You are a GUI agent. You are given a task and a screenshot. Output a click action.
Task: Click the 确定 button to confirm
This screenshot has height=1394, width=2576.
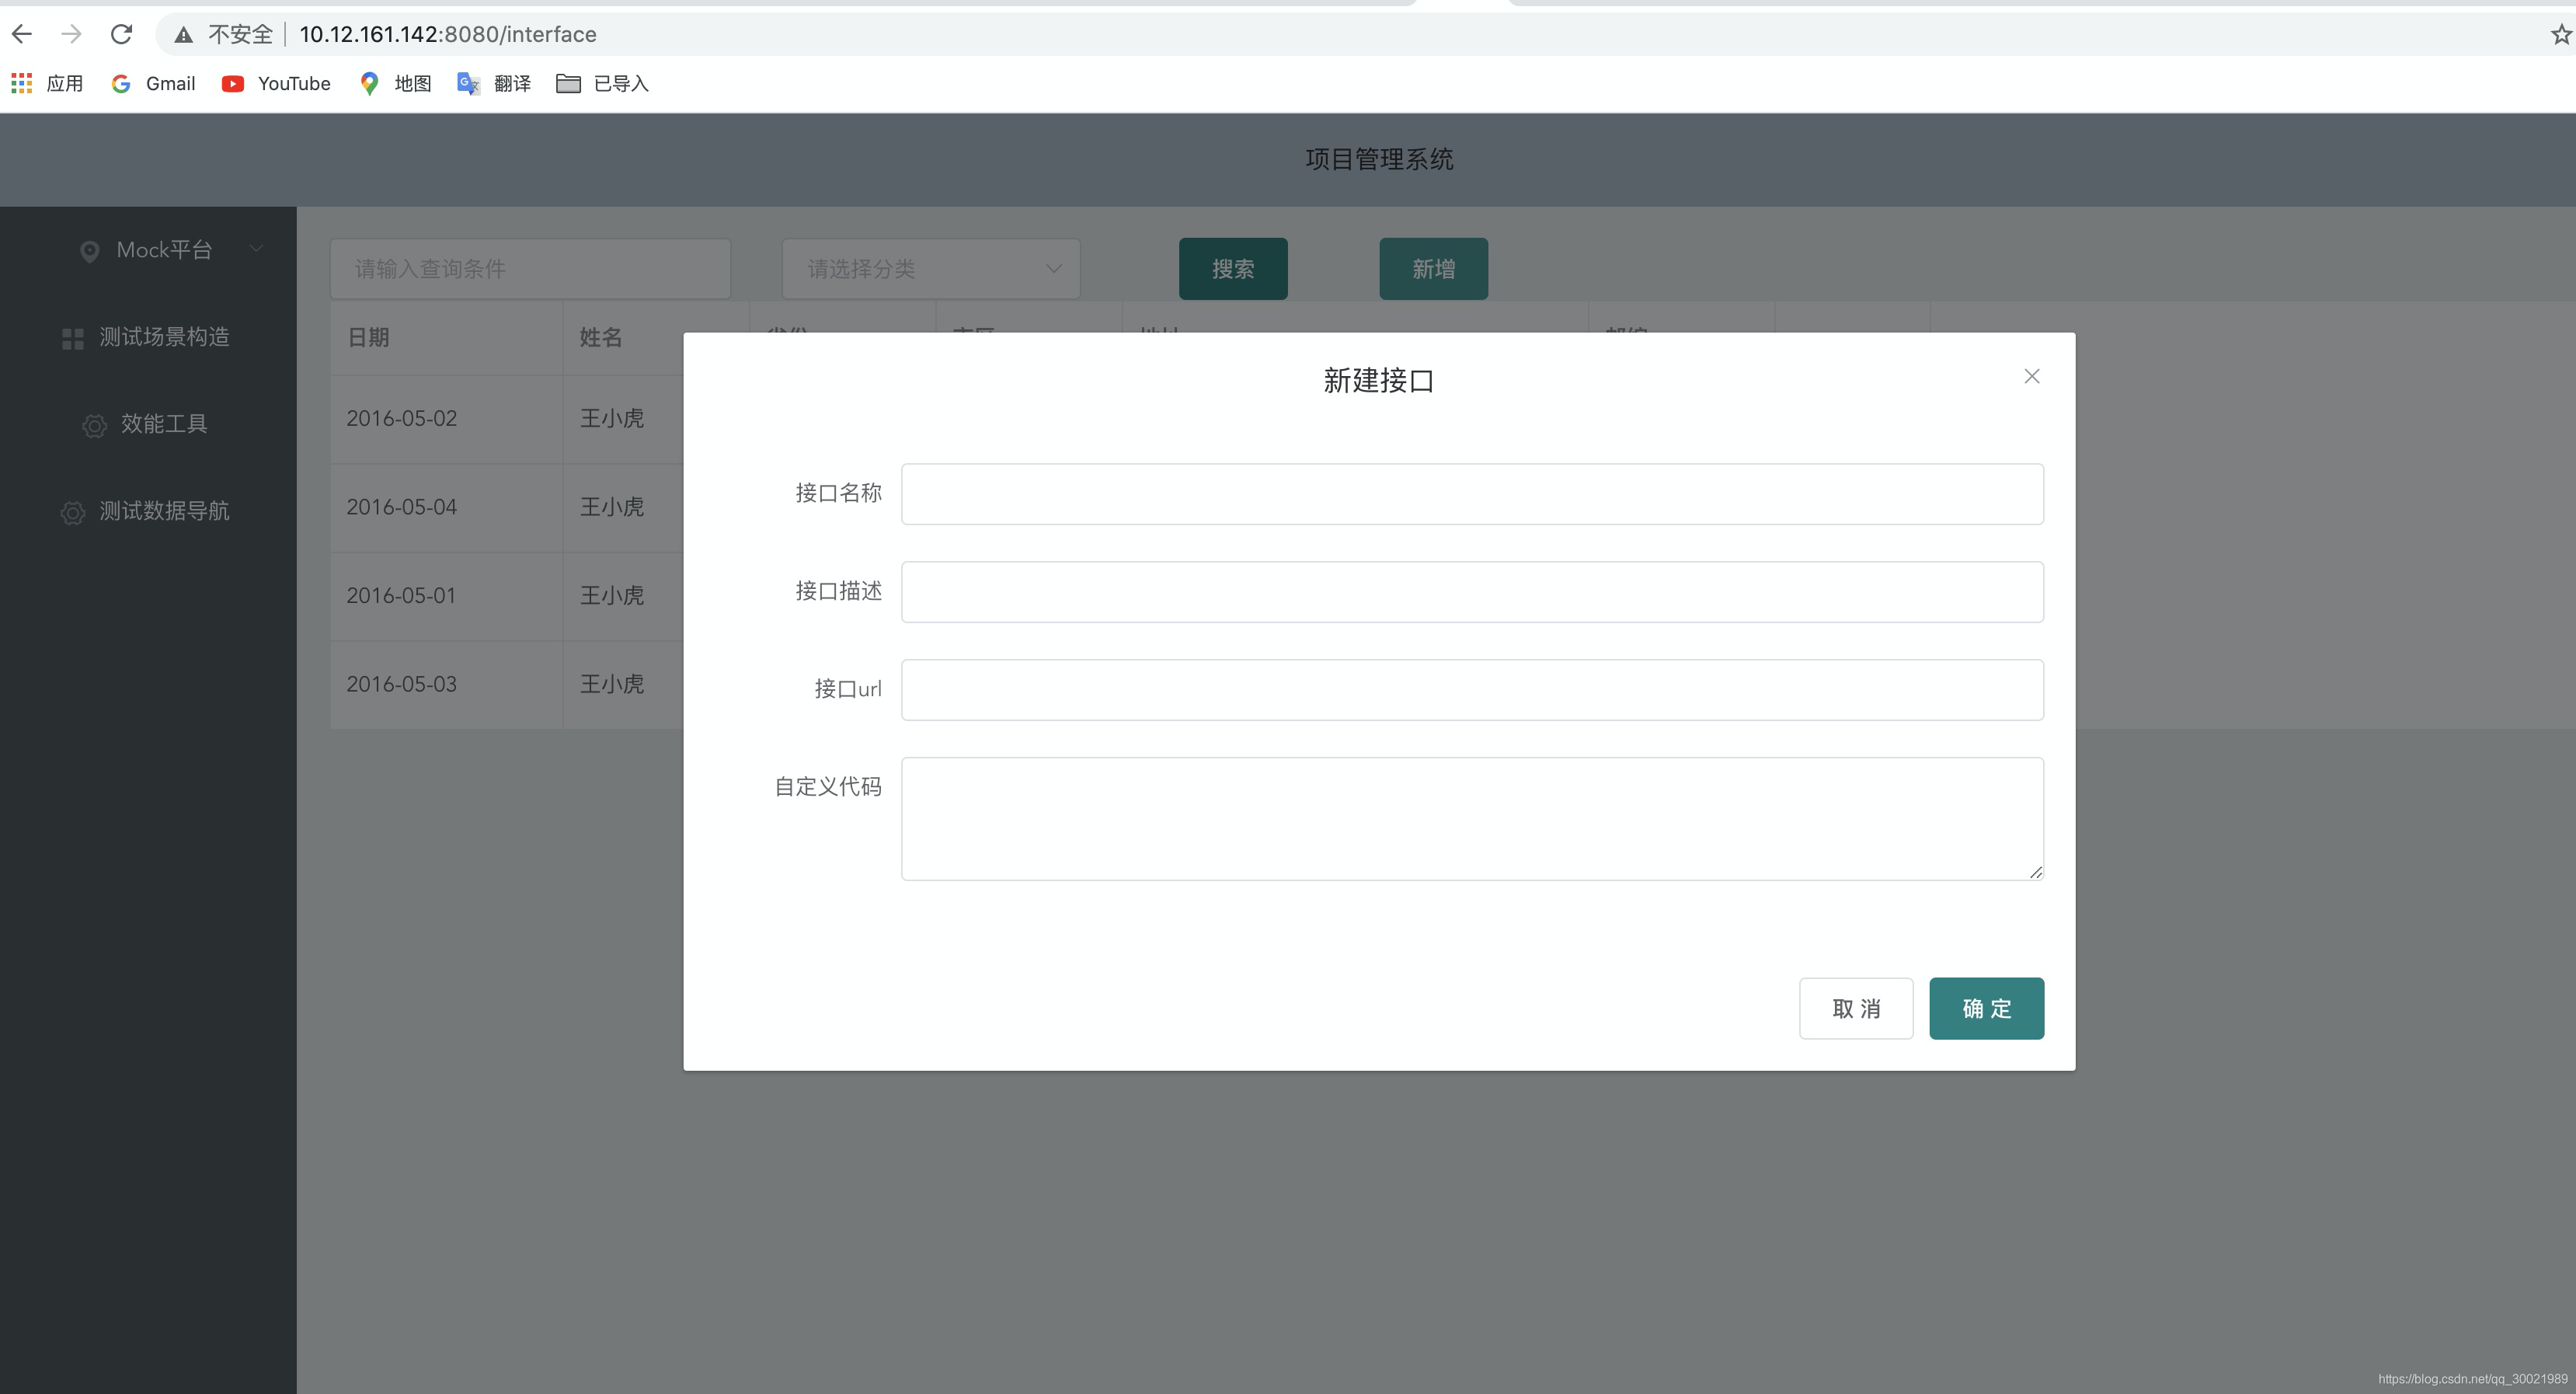(1986, 1008)
